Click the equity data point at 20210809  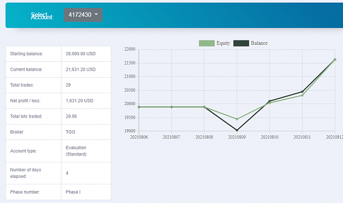coord(237,119)
